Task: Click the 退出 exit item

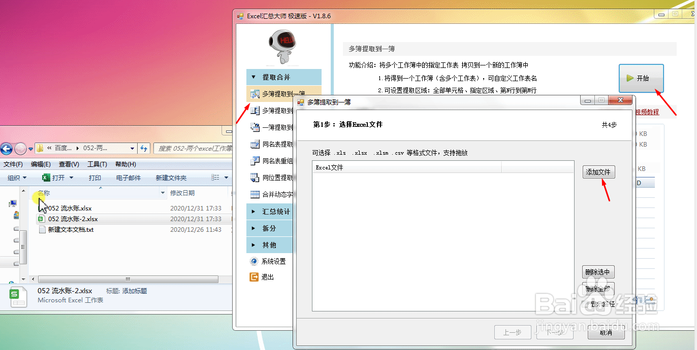Action: [x=262, y=277]
